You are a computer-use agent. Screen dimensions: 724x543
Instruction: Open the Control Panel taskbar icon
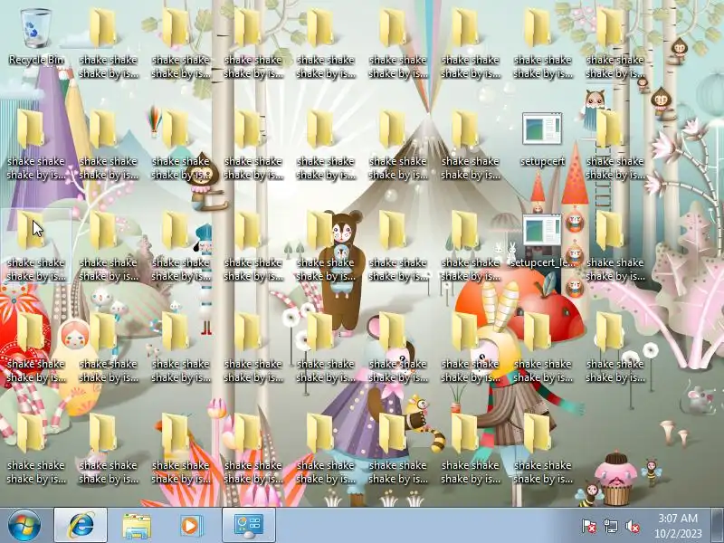[x=249, y=526]
